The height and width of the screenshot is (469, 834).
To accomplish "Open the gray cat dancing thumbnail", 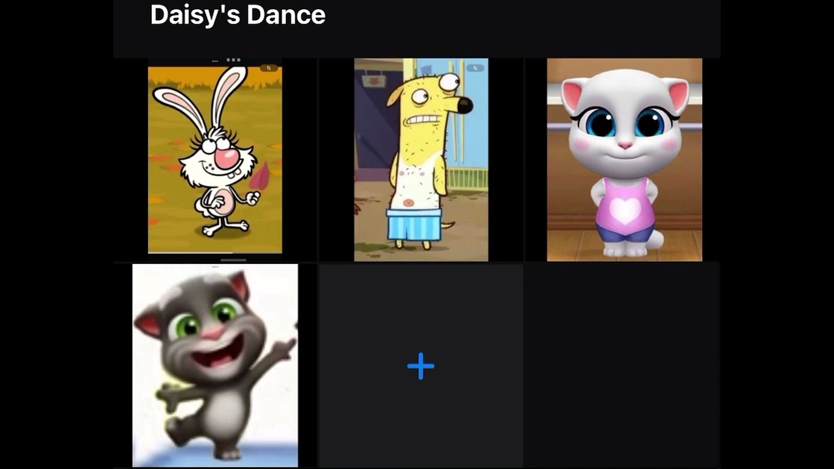I will [x=215, y=365].
